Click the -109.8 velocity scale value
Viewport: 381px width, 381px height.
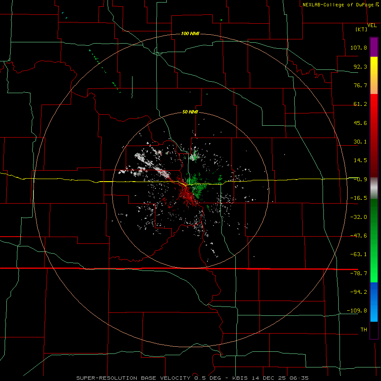coord(357,311)
